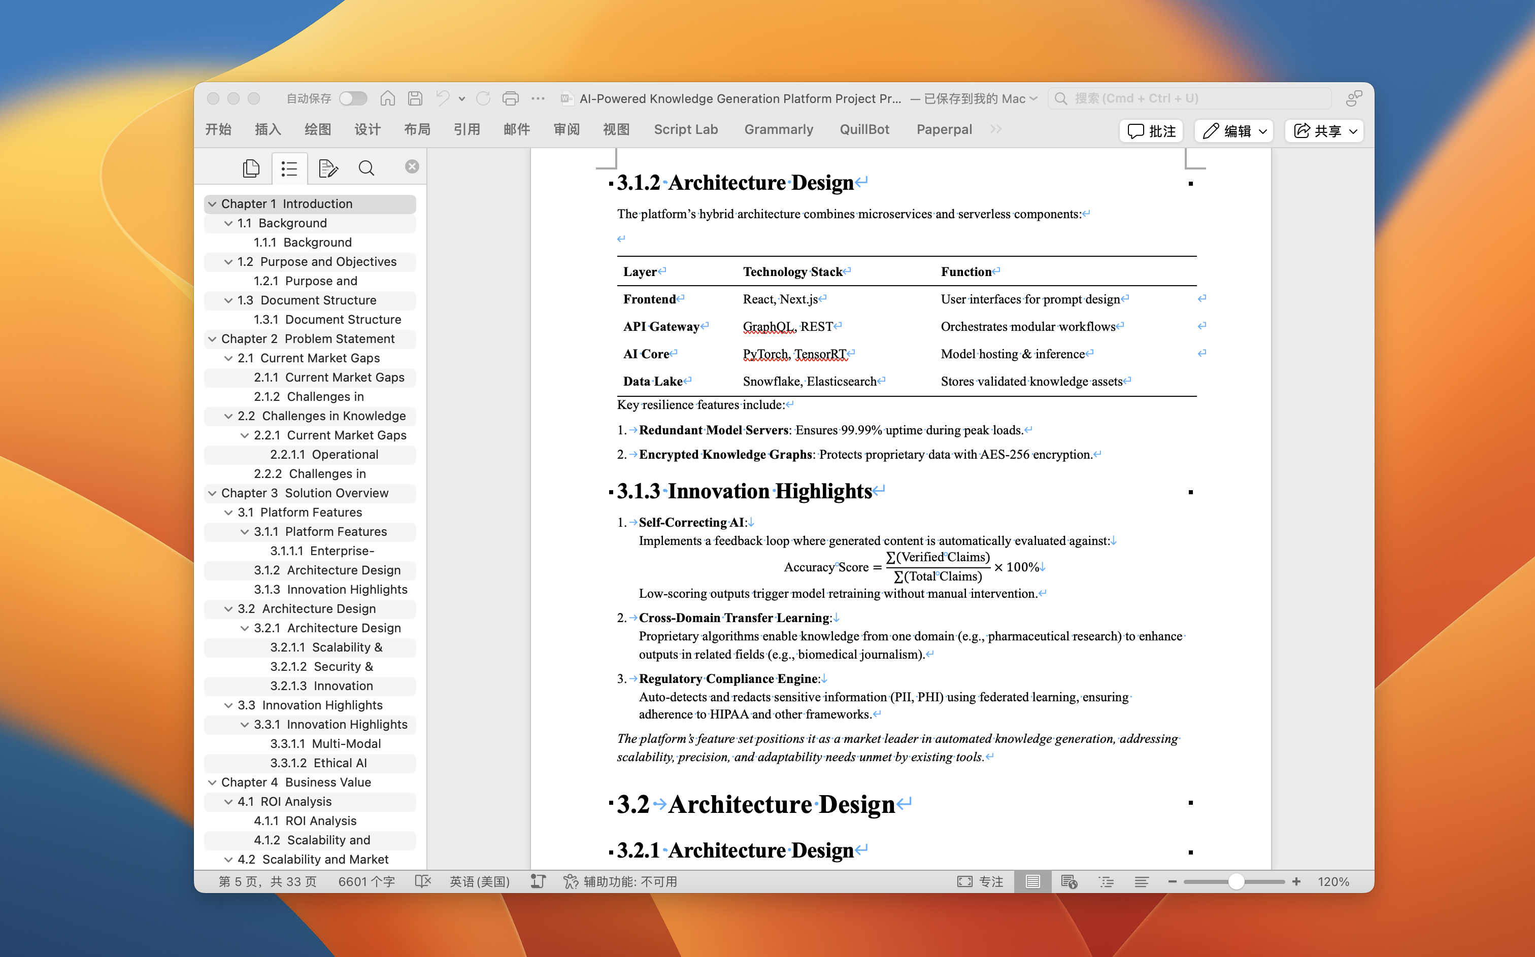
Task: Jump to 3.1.3 Innovation Highlights heading
Action: click(330, 589)
